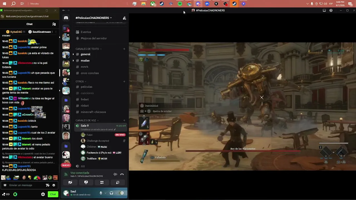Open Spotify from the Windows taskbar
The width and height of the screenshot is (356, 200).
pos(180,4)
